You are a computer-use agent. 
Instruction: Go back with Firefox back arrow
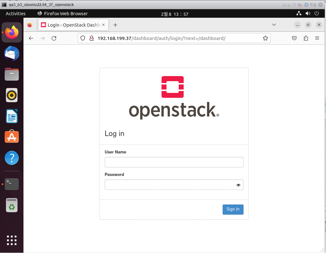click(x=31, y=38)
